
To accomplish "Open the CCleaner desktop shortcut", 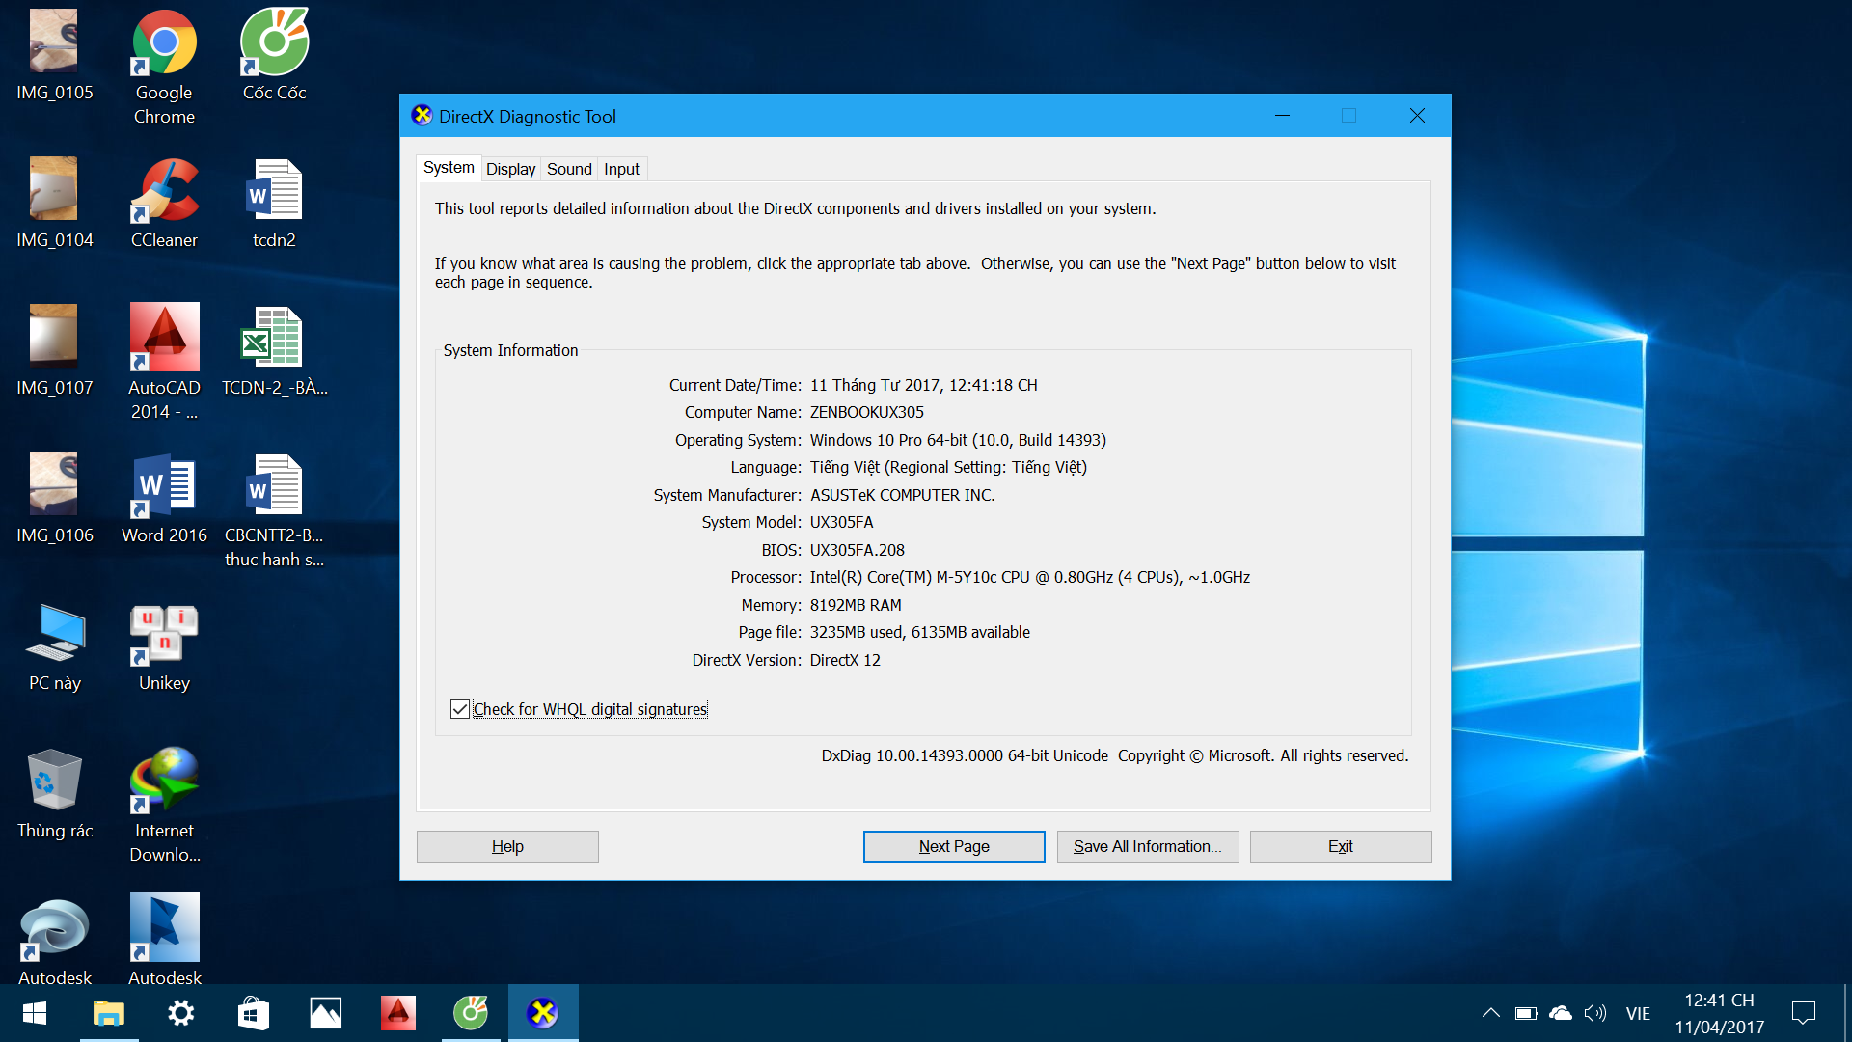I will click(164, 204).
